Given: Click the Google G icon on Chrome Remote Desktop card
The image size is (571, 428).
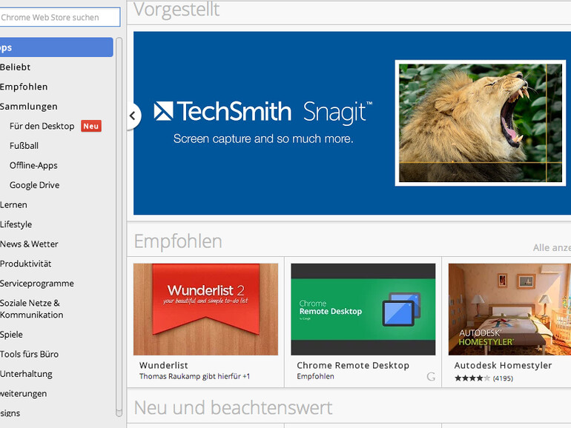Looking at the screenshot, I should 431,376.
